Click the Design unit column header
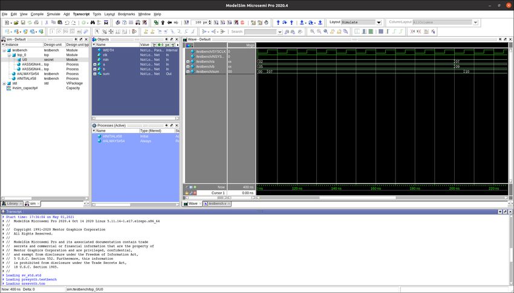This screenshot has width=514, height=293. [x=54, y=45]
